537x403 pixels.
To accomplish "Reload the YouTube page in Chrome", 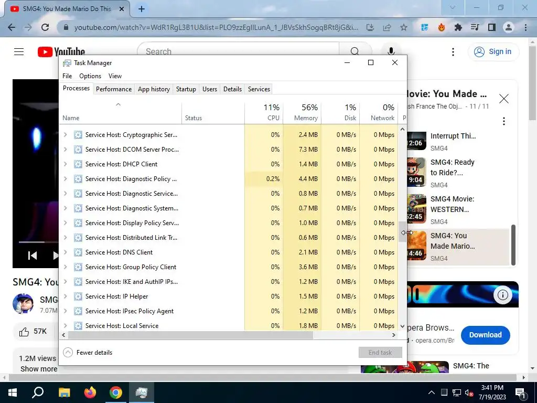I will coord(45,27).
